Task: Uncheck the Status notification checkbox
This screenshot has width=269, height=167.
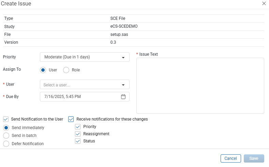Action: pyautogui.click(x=78, y=141)
